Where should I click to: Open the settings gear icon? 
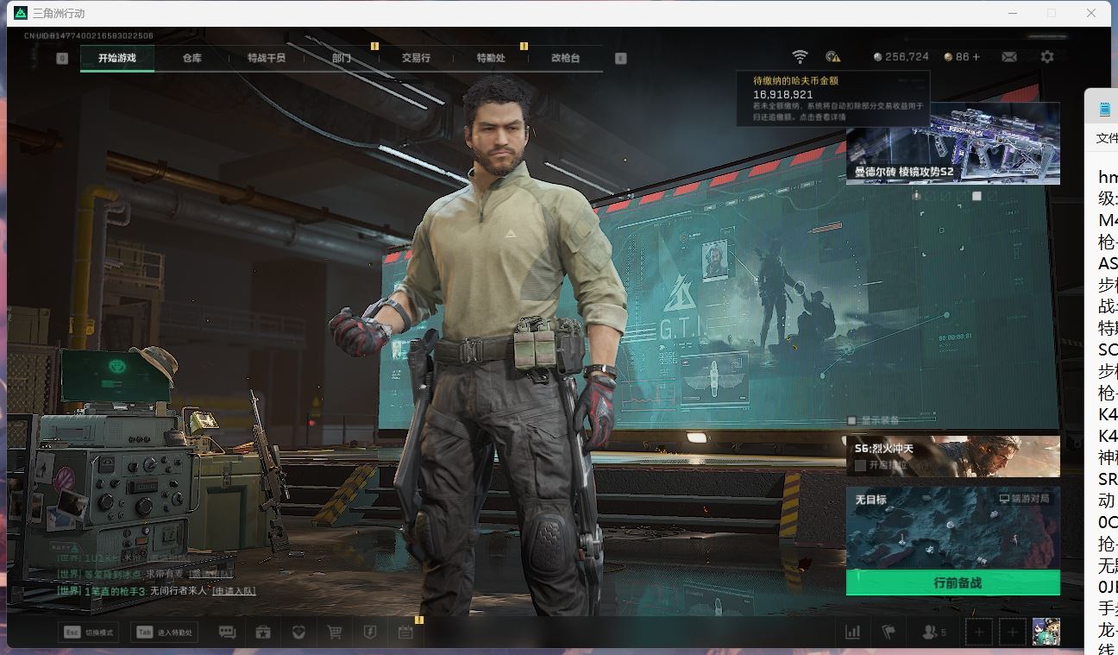[x=1046, y=57]
